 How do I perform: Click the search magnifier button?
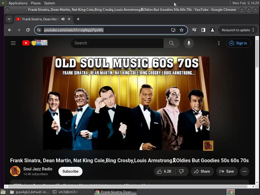172,43
